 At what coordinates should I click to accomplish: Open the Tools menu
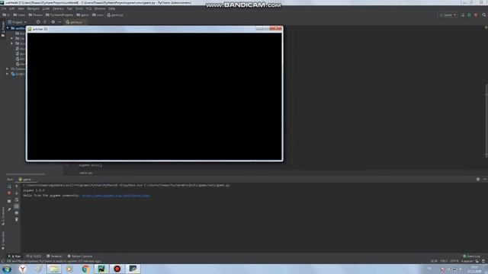pos(79,8)
